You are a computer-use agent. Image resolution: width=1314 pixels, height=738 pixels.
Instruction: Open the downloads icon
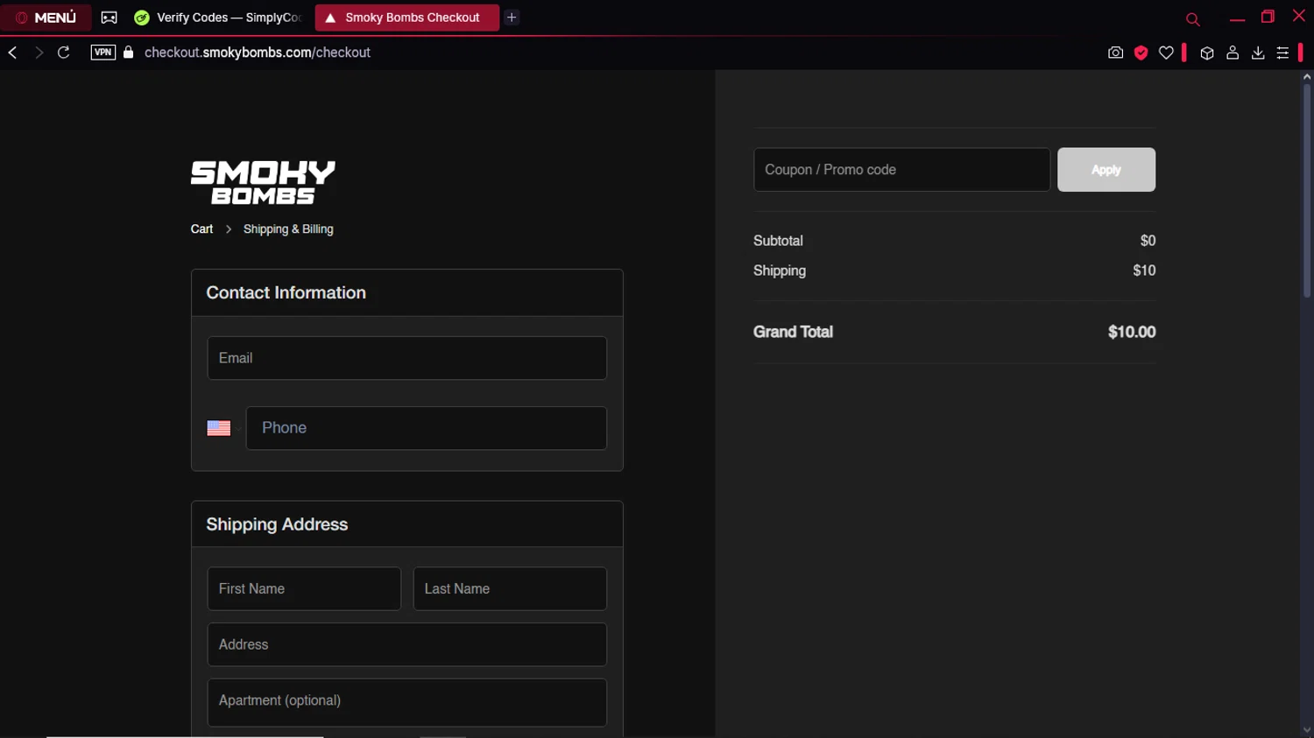pyautogui.click(x=1258, y=53)
